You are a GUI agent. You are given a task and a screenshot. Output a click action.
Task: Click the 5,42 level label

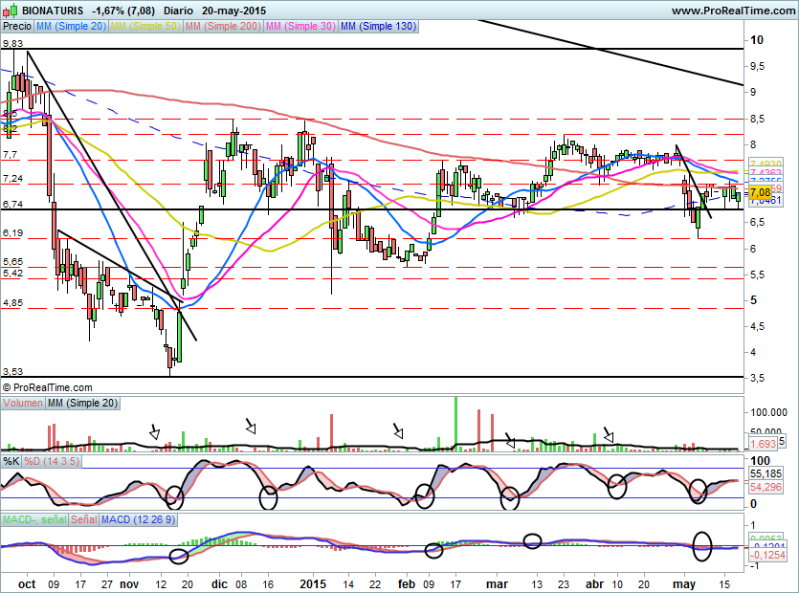coord(12,273)
